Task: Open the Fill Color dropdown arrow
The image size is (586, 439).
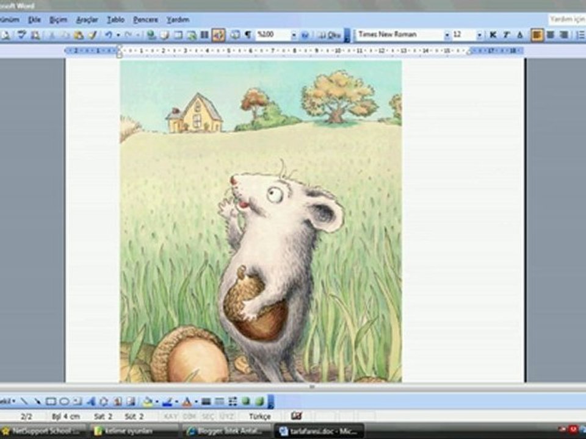Action: pos(157,402)
